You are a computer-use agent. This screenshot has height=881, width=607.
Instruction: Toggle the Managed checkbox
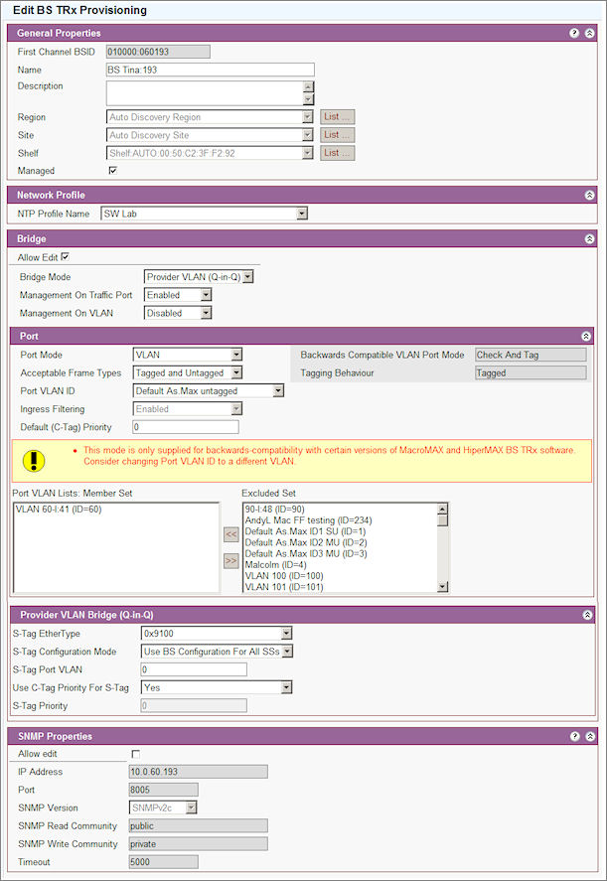112,170
